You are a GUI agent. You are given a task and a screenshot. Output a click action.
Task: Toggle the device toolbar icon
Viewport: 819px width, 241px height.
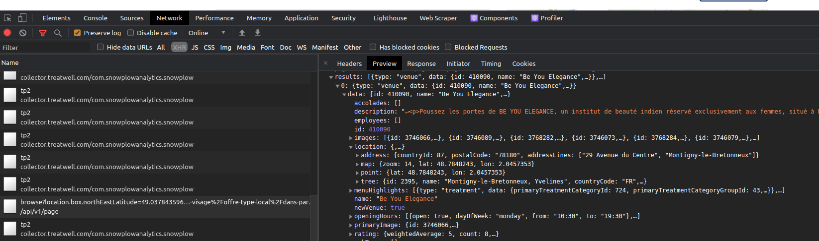coord(22,18)
